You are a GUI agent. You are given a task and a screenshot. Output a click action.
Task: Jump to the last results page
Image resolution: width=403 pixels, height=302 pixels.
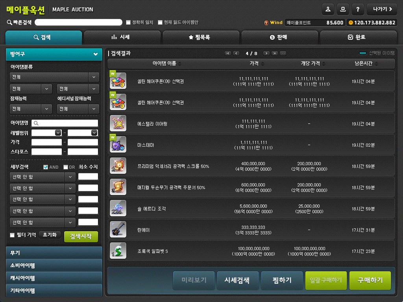275,53
